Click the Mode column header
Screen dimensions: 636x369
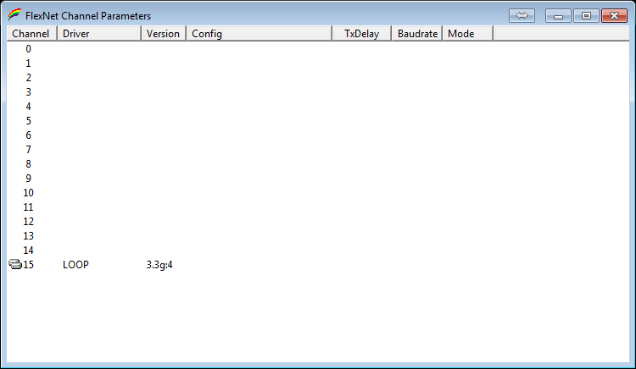468,34
